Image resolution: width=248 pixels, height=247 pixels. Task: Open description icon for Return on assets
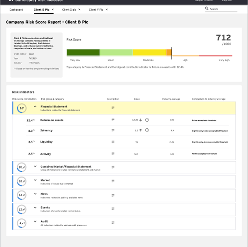pyautogui.click(x=113, y=120)
